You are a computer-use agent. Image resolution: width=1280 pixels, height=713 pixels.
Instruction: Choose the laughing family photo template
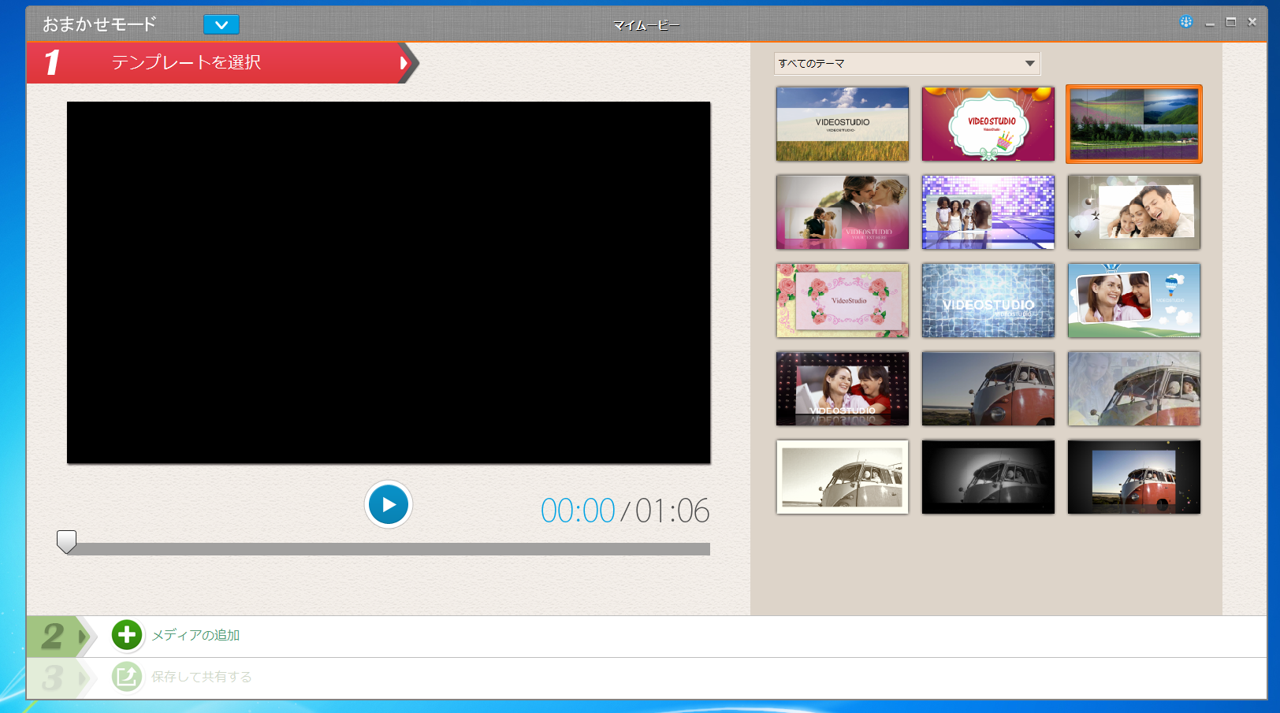1134,213
